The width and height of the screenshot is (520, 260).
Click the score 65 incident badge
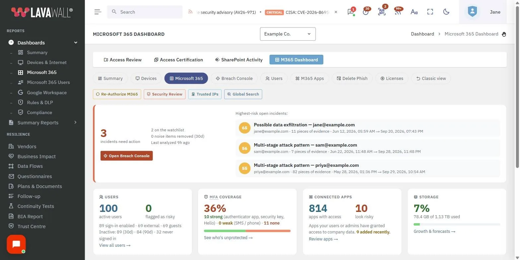point(245,128)
